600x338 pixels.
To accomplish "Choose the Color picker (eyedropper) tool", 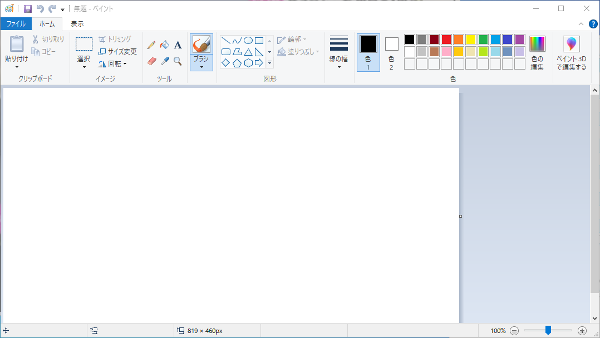I will point(164,60).
